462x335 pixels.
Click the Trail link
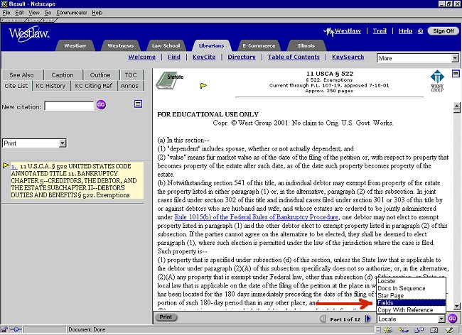tap(380, 31)
